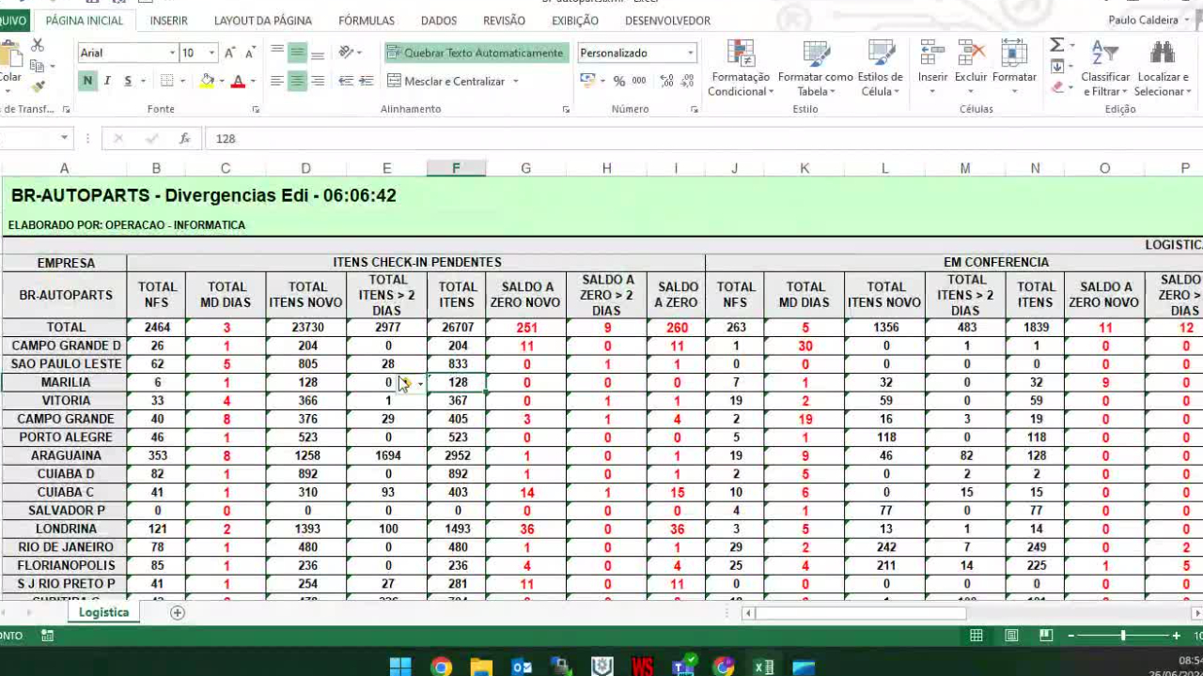This screenshot has height=676, width=1203.
Task: Switch to Page Layout view icon
Action: (1011, 636)
